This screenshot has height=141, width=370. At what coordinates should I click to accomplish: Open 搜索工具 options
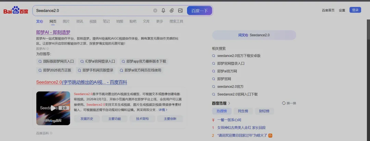tap(176, 22)
